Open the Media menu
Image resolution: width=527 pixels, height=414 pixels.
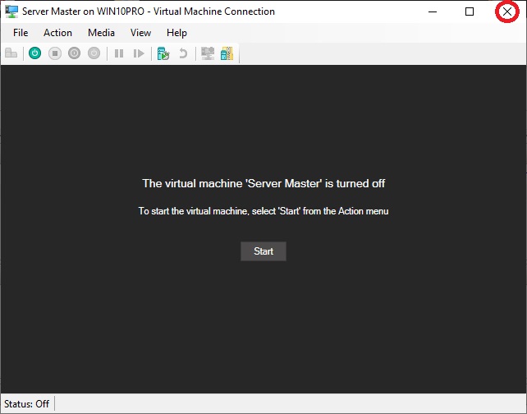click(101, 33)
